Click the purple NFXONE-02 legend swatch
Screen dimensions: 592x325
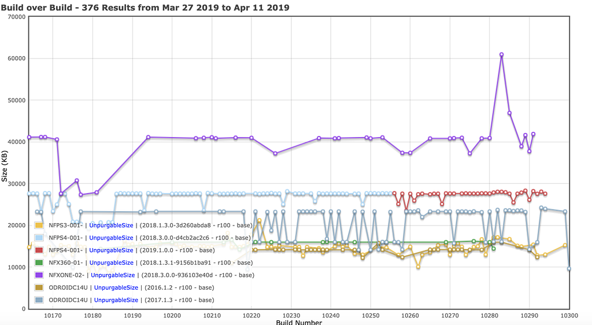pyautogui.click(x=39, y=275)
